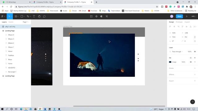This screenshot has height=111, width=198.
Task: Switch to the Prototype tab
Action: [179, 22]
